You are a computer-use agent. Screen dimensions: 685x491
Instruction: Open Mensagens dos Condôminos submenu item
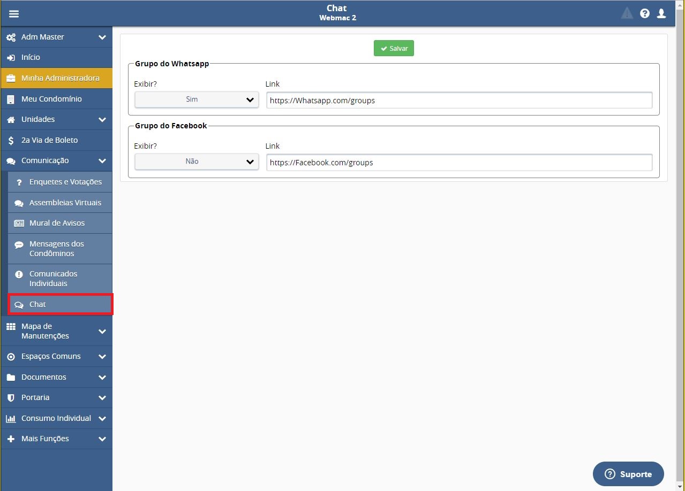pos(60,249)
